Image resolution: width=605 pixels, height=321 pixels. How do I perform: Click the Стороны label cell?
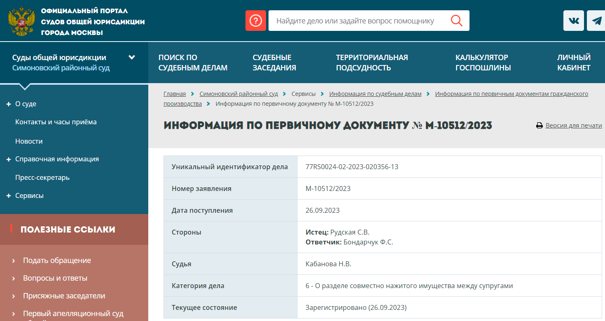(x=231, y=237)
